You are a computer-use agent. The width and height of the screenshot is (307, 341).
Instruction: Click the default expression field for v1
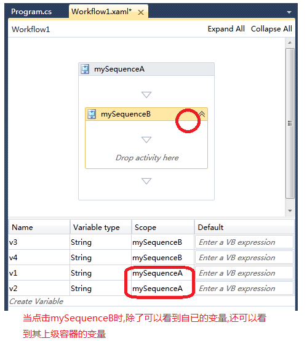pos(244,273)
